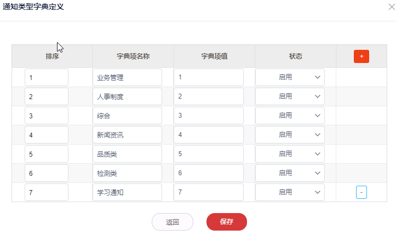Select the dictionary value field for 新闻资讯
This screenshot has width=396, height=241.
pos(209,135)
